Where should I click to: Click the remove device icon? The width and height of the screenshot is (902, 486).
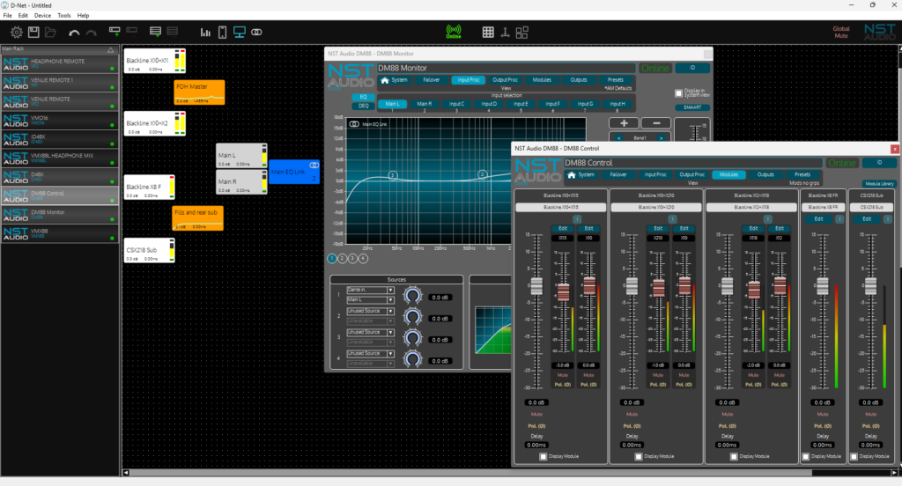pyautogui.click(x=132, y=32)
